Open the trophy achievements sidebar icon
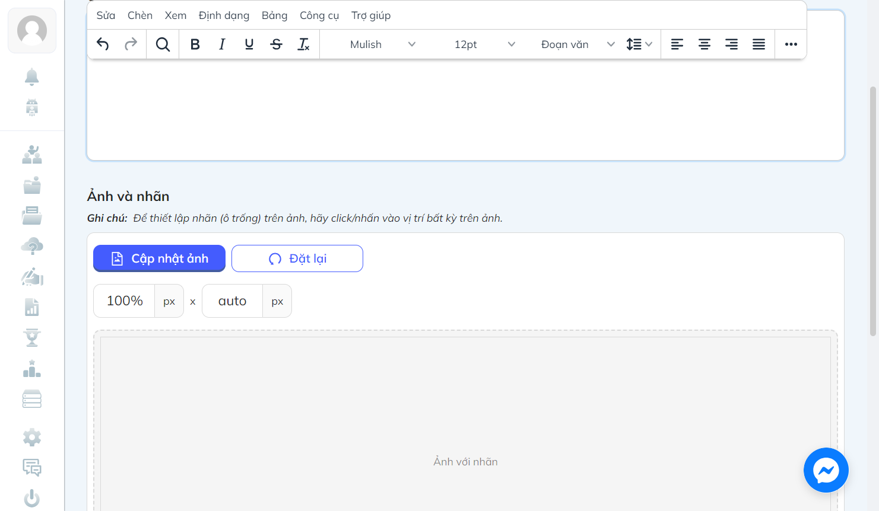 coord(32,337)
